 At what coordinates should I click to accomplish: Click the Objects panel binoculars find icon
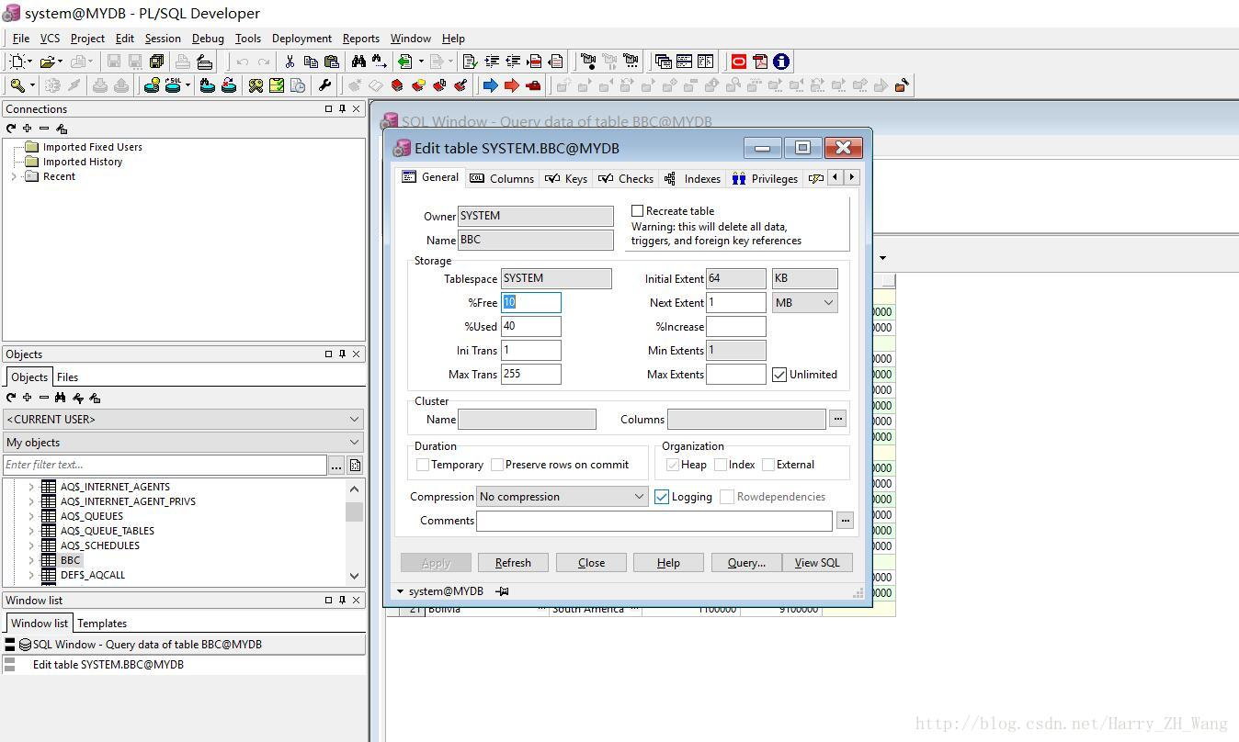click(61, 398)
